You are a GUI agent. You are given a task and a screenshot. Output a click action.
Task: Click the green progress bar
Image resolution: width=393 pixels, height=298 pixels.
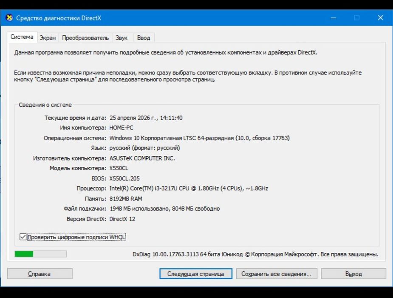coord(41,254)
